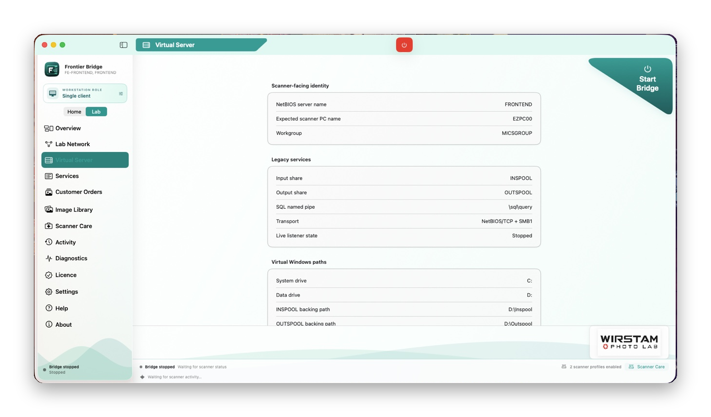Screen dimensions: 711x417
Task: Click the INSPOOL input share value
Action: pos(521,179)
